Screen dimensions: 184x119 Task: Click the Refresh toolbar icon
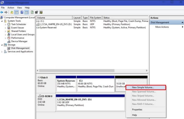coord(32,12)
